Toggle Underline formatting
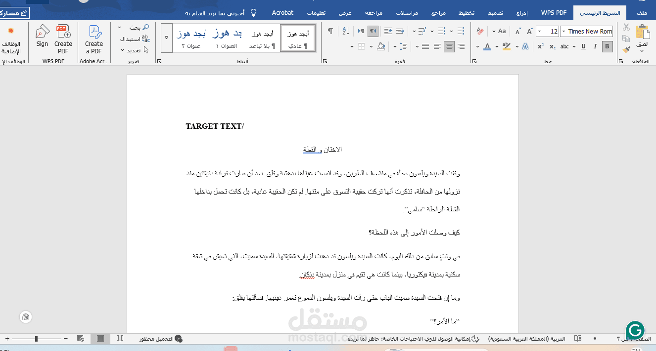 [583, 46]
